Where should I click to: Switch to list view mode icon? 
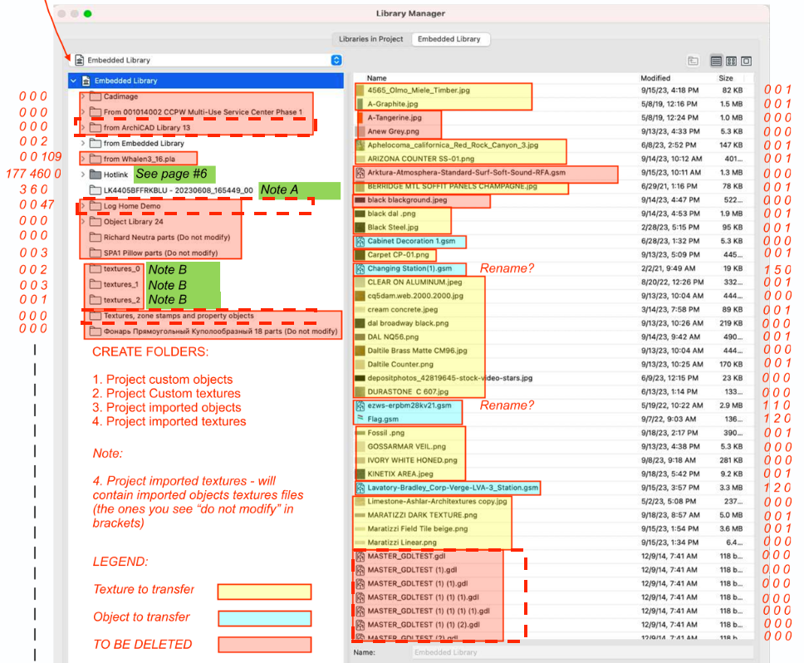pyautogui.click(x=716, y=61)
